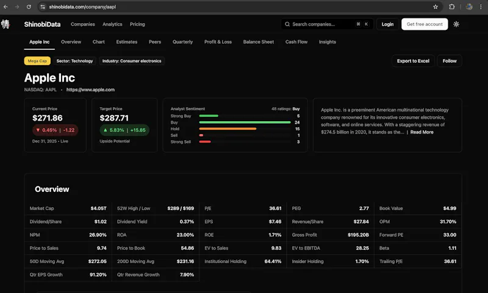The image size is (488, 293).
Task: Open the Chrome three-dot menu
Action: (x=481, y=7)
